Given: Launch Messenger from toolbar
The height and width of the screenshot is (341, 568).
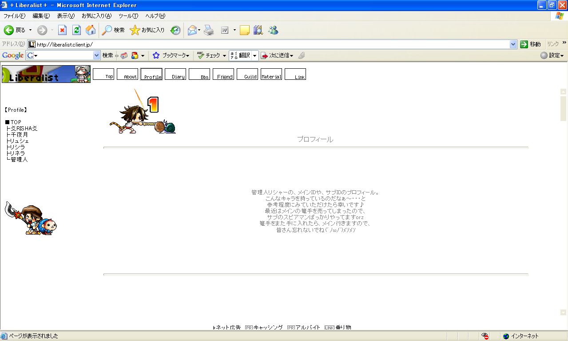Looking at the screenshot, I should tap(273, 30).
